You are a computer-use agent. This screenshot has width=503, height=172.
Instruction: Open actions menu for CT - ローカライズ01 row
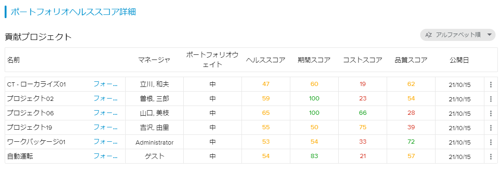click(490, 85)
